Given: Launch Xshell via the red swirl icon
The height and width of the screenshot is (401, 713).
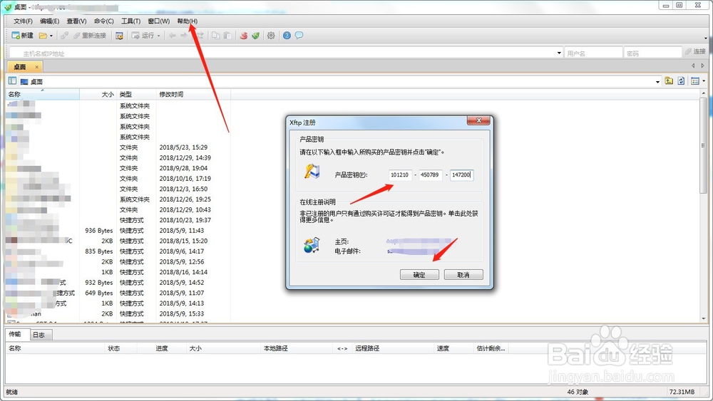Looking at the screenshot, I should [244, 36].
